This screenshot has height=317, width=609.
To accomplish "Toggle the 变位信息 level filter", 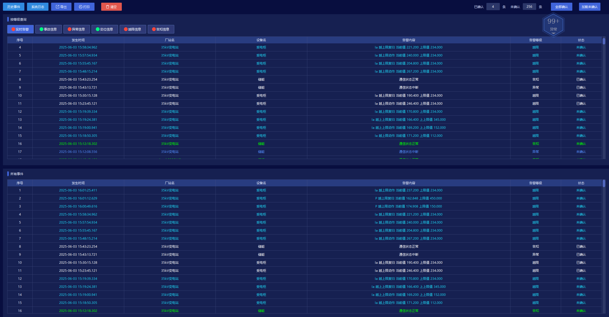I will tap(105, 29).
